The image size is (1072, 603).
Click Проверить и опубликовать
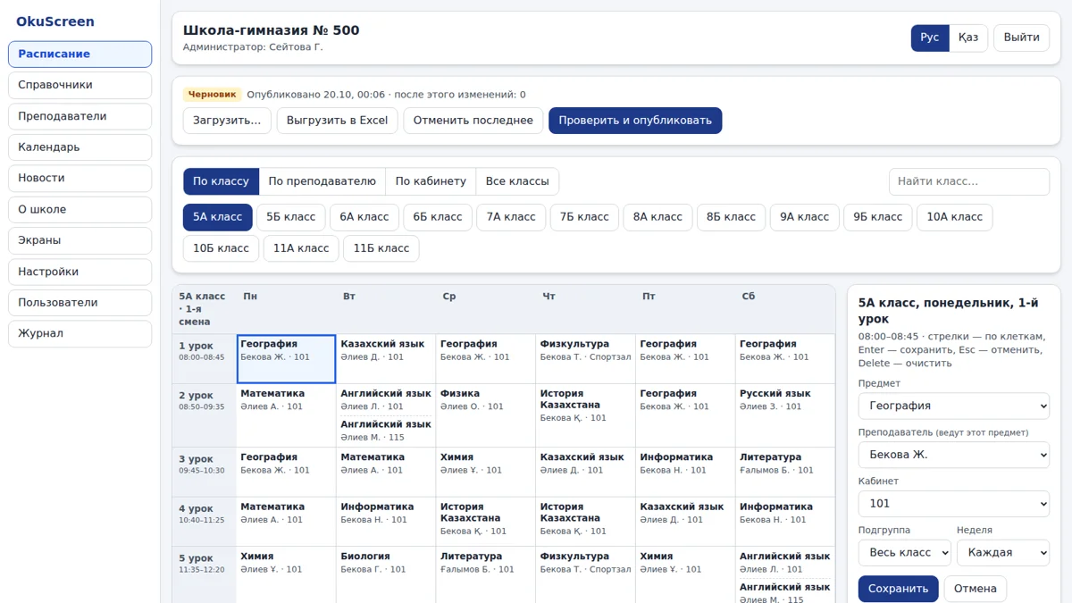click(635, 121)
